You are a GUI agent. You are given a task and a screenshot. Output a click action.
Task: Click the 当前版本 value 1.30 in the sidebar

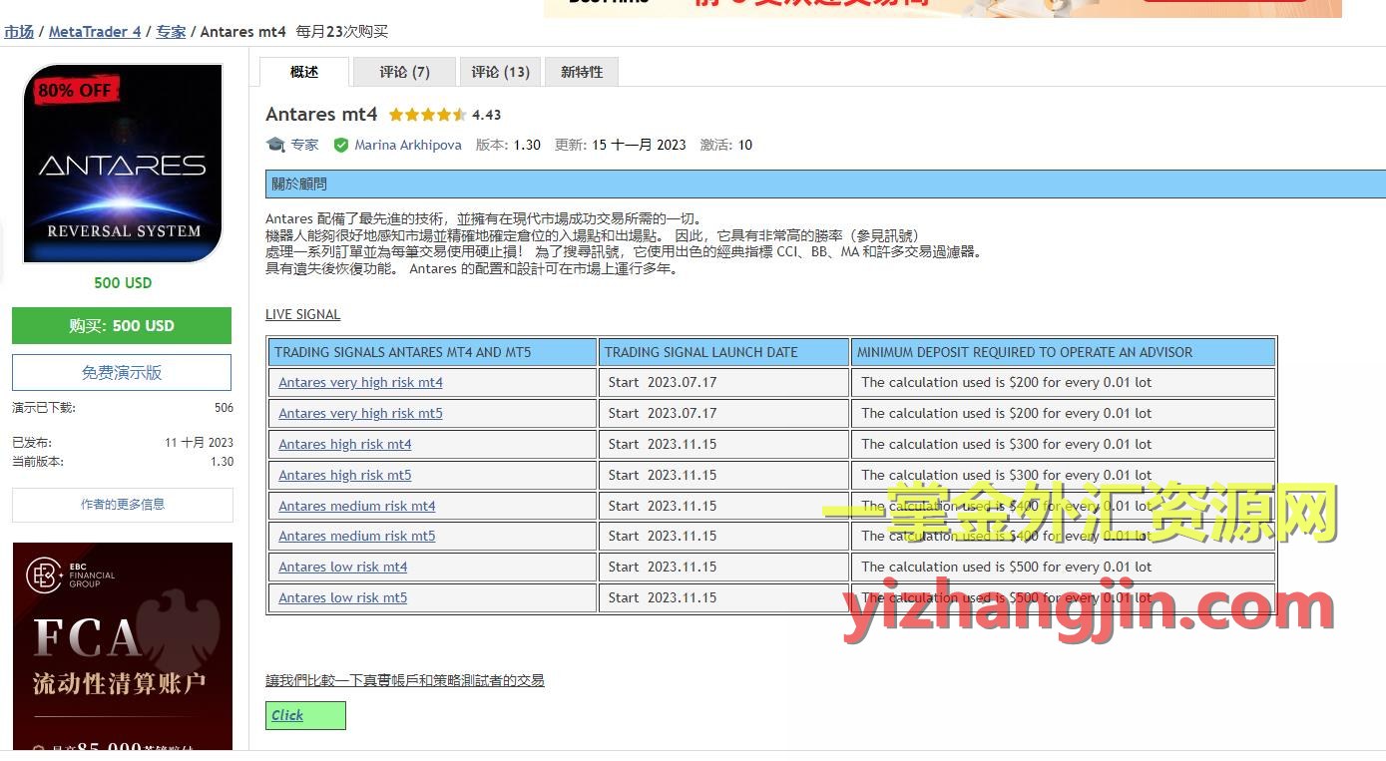coord(223,462)
